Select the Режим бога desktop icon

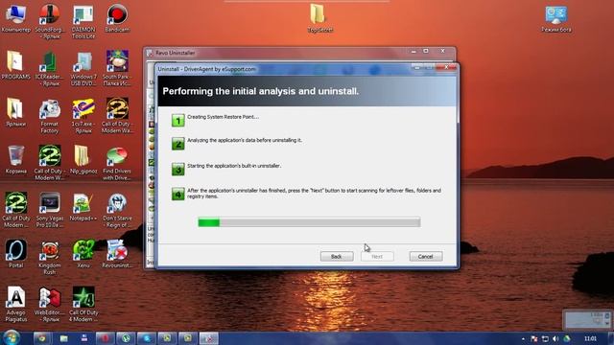coord(556,18)
